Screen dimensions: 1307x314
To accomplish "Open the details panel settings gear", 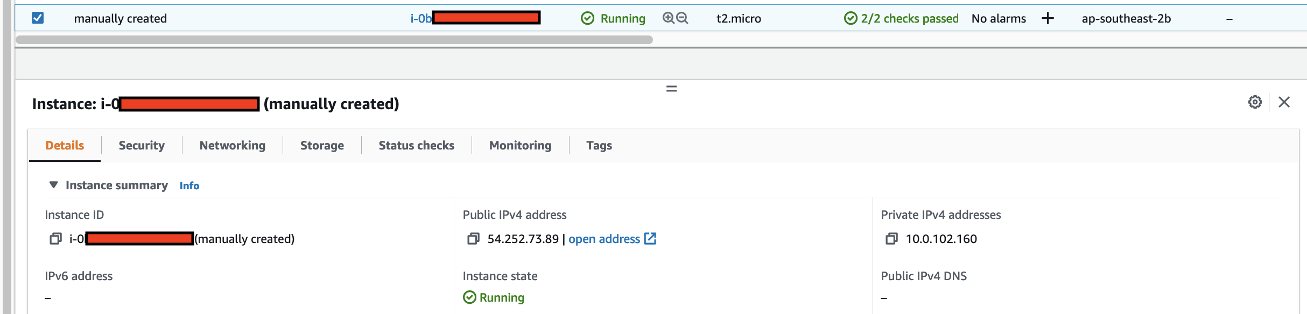I will [x=1255, y=102].
